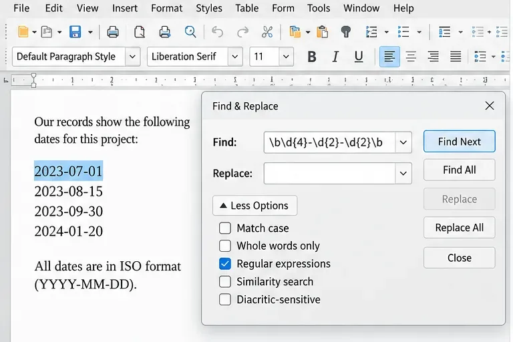Click in the Find text field

[x=329, y=142]
